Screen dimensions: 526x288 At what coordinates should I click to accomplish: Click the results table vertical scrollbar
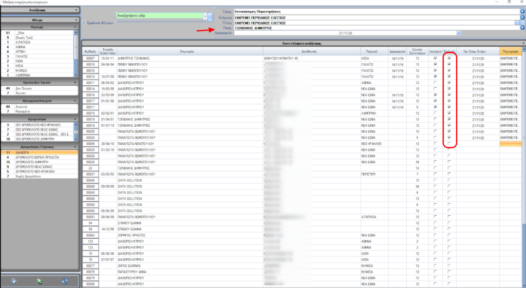tap(523, 154)
